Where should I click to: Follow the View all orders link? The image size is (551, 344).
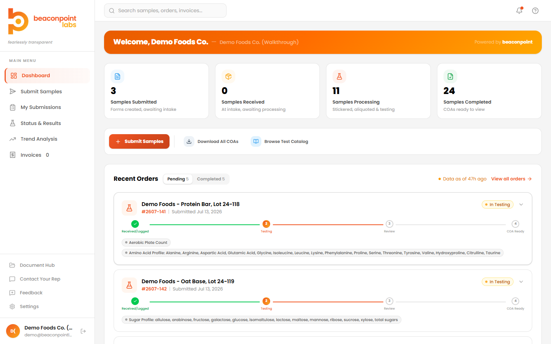click(512, 179)
